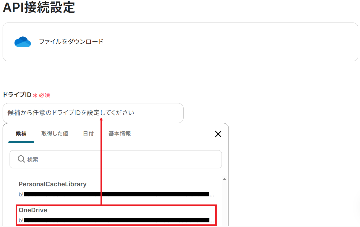360x227 pixels.
Task: Click the red required asterisk
Action: (x=35, y=95)
